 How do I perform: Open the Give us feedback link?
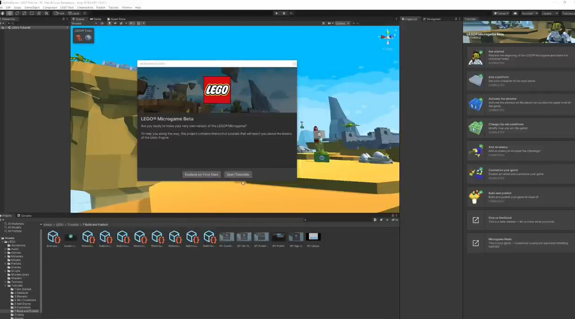click(x=521, y=220)
